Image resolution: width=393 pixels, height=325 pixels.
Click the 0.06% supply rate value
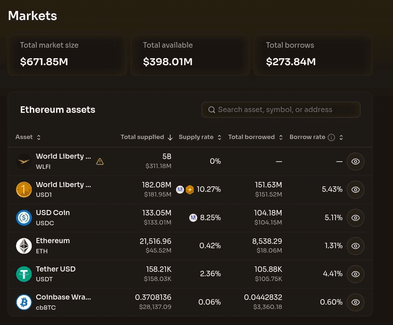coord(210,302)
